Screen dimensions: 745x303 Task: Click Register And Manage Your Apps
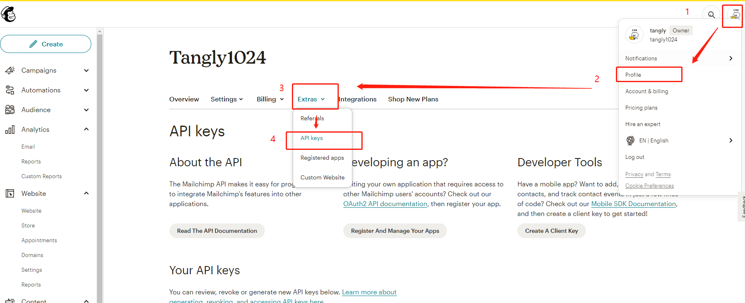tap(395, 231)
